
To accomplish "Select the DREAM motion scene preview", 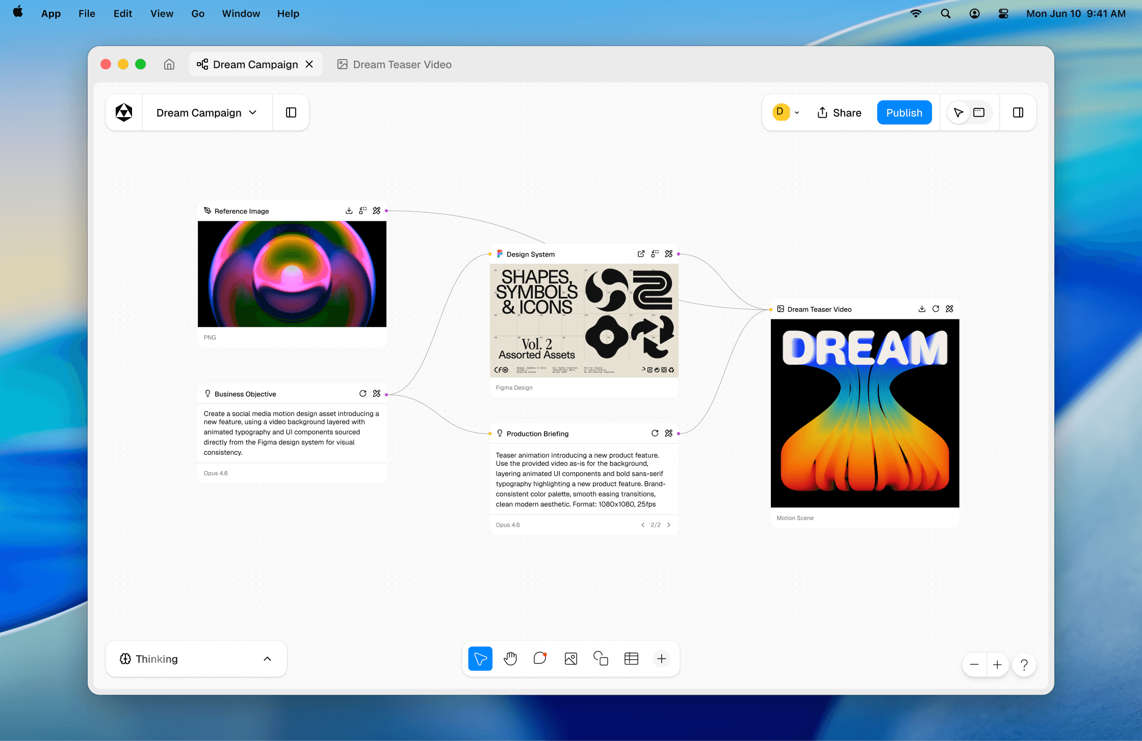I will (x=865, y=414).
